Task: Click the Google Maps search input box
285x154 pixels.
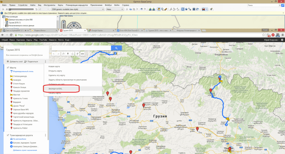Action: (x=81, y=48)
